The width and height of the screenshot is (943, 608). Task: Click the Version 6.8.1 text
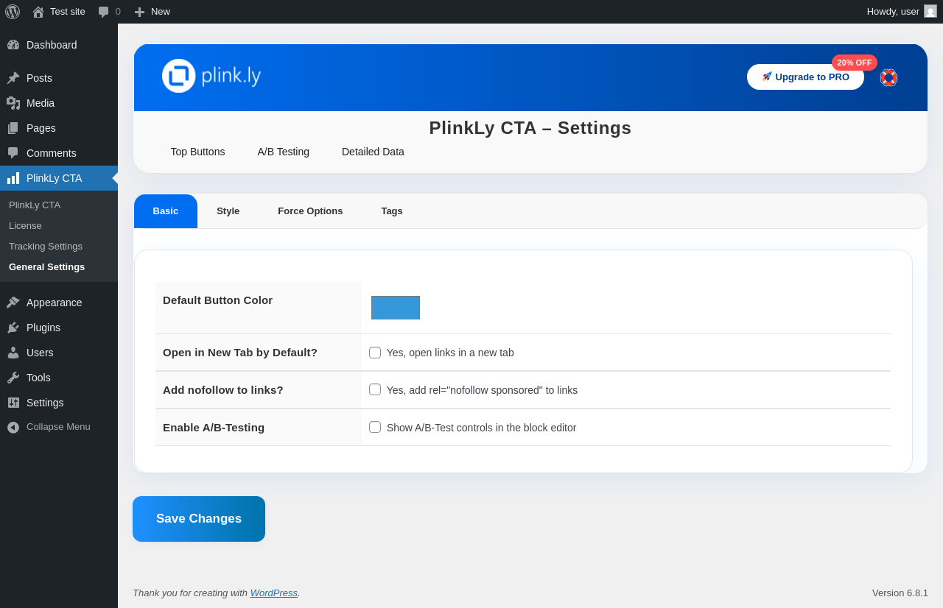coord(900,593)
